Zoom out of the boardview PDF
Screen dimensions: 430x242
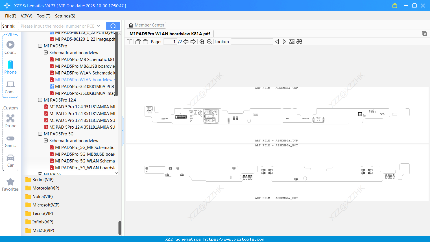coord(209,41)
